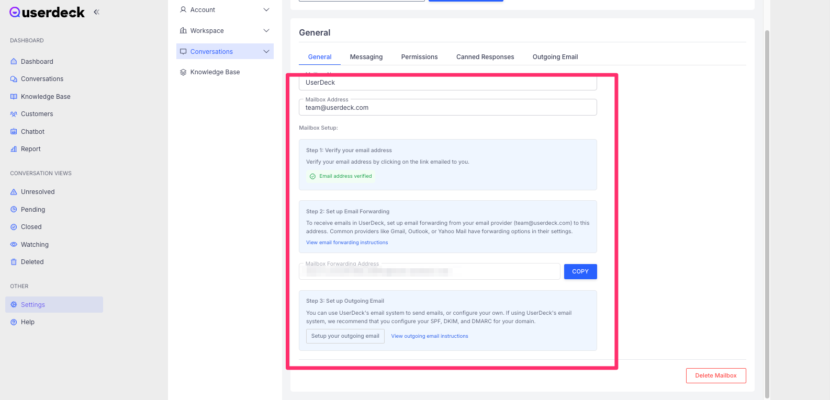Click the page vertical scrollbar

coord(767,214)
